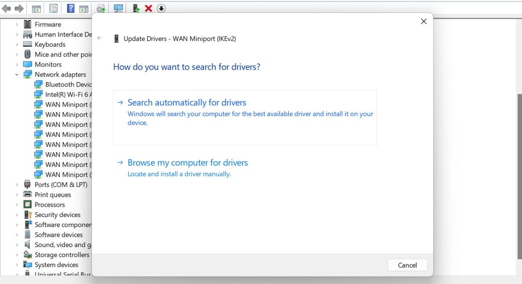Expand the Ports (COM & LPT) node
The image size is (522, 284).
[17, 184]
